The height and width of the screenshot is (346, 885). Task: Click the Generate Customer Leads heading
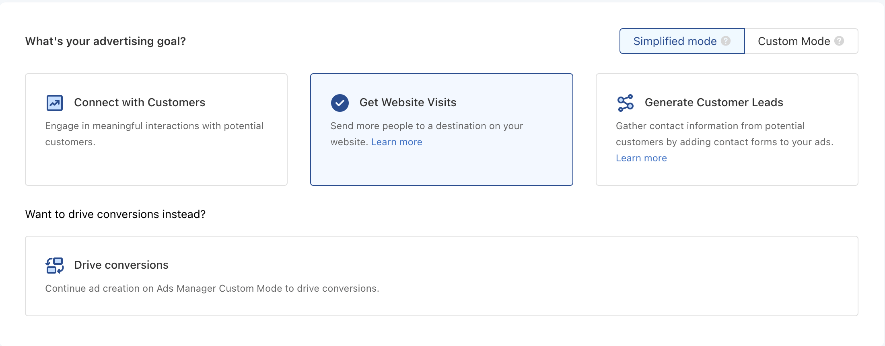pyautogui.click(x=714, y=103)
